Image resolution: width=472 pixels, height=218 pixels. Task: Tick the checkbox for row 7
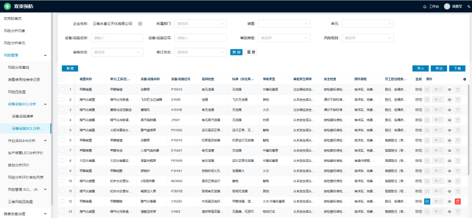coord(62,151)
